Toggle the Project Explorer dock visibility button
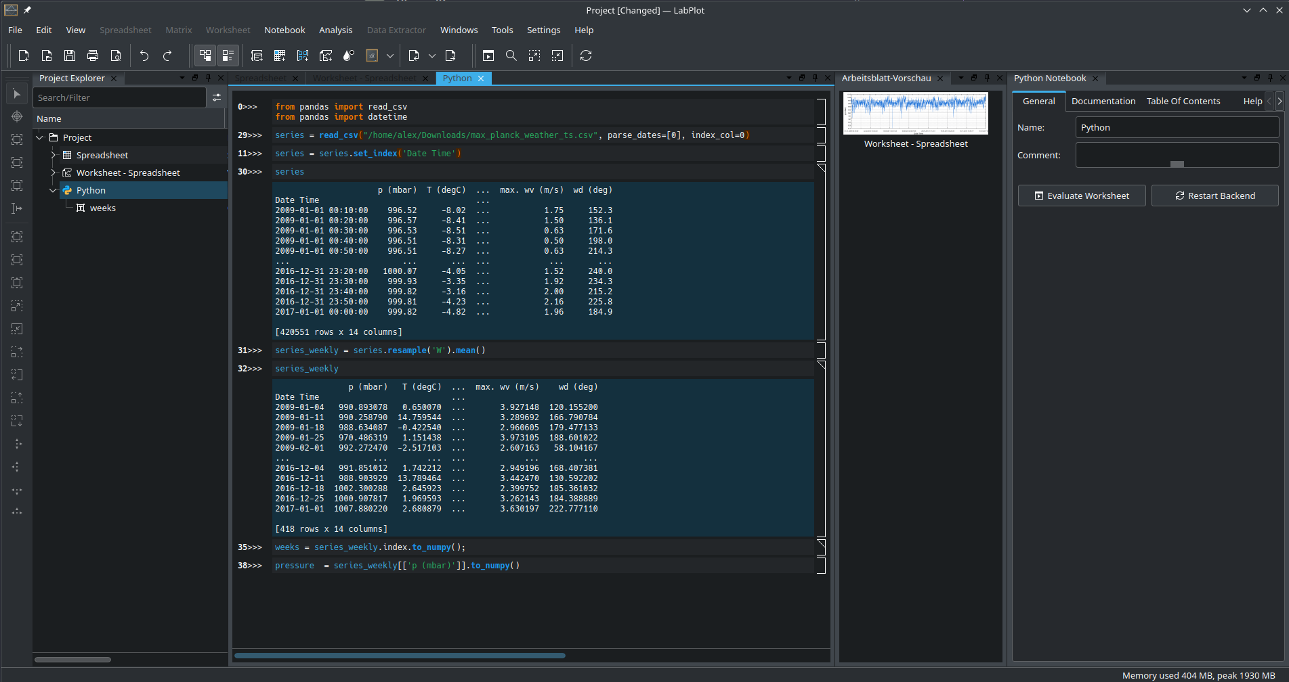This screenshot has height=682, width=1289. click(205, 55)
